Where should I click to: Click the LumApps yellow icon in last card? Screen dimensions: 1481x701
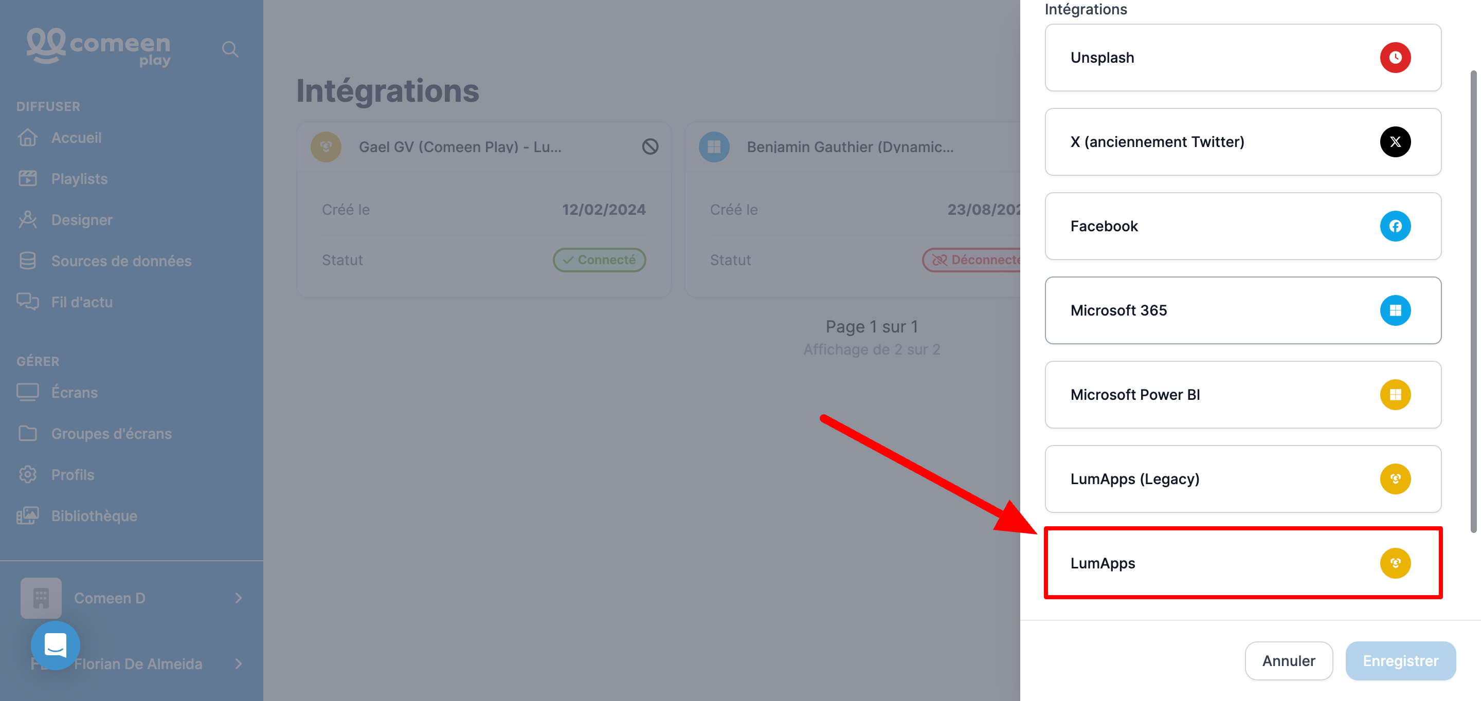pos(1395,563)
